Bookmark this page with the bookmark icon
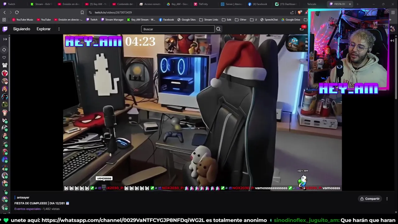The width and height of the screenshot is (398, 224). (82, 12)
